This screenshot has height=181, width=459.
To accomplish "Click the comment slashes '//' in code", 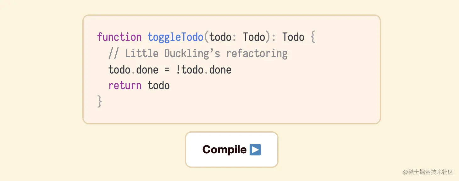I will [x=113, y=53].
